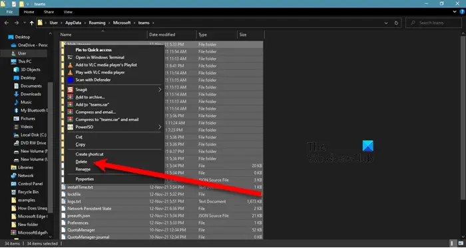Choose Add to VLC media player's Playlist
This screenshot has height=248, width=466.
[x=115, y=64]
